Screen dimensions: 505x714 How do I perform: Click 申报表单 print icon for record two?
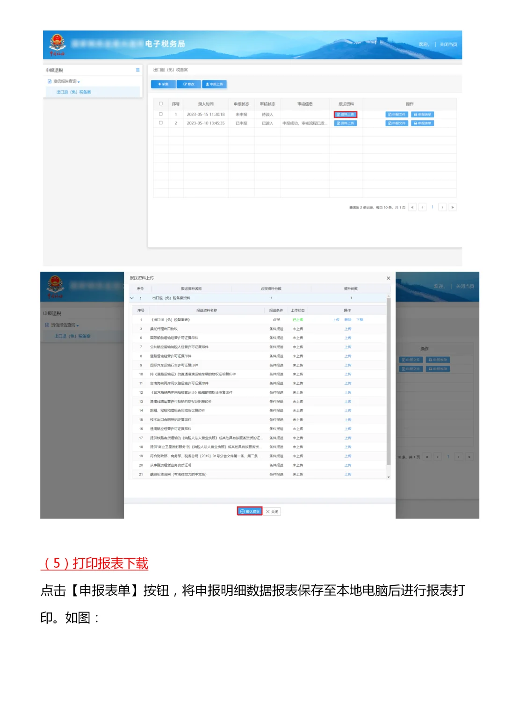[x=422, y=123]
